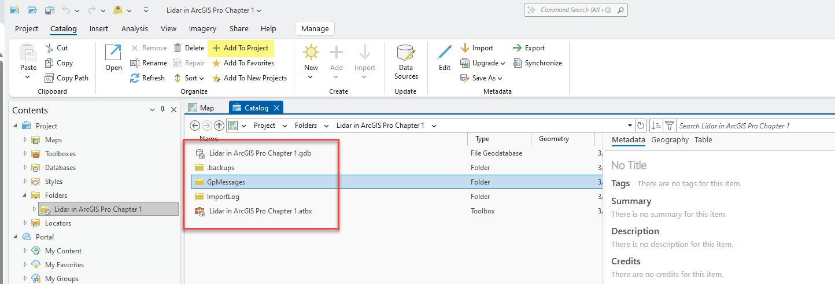The image size is (835, 284).
Task: Click the Refresh icon in Organize group
Action: [x=135, y=78]
